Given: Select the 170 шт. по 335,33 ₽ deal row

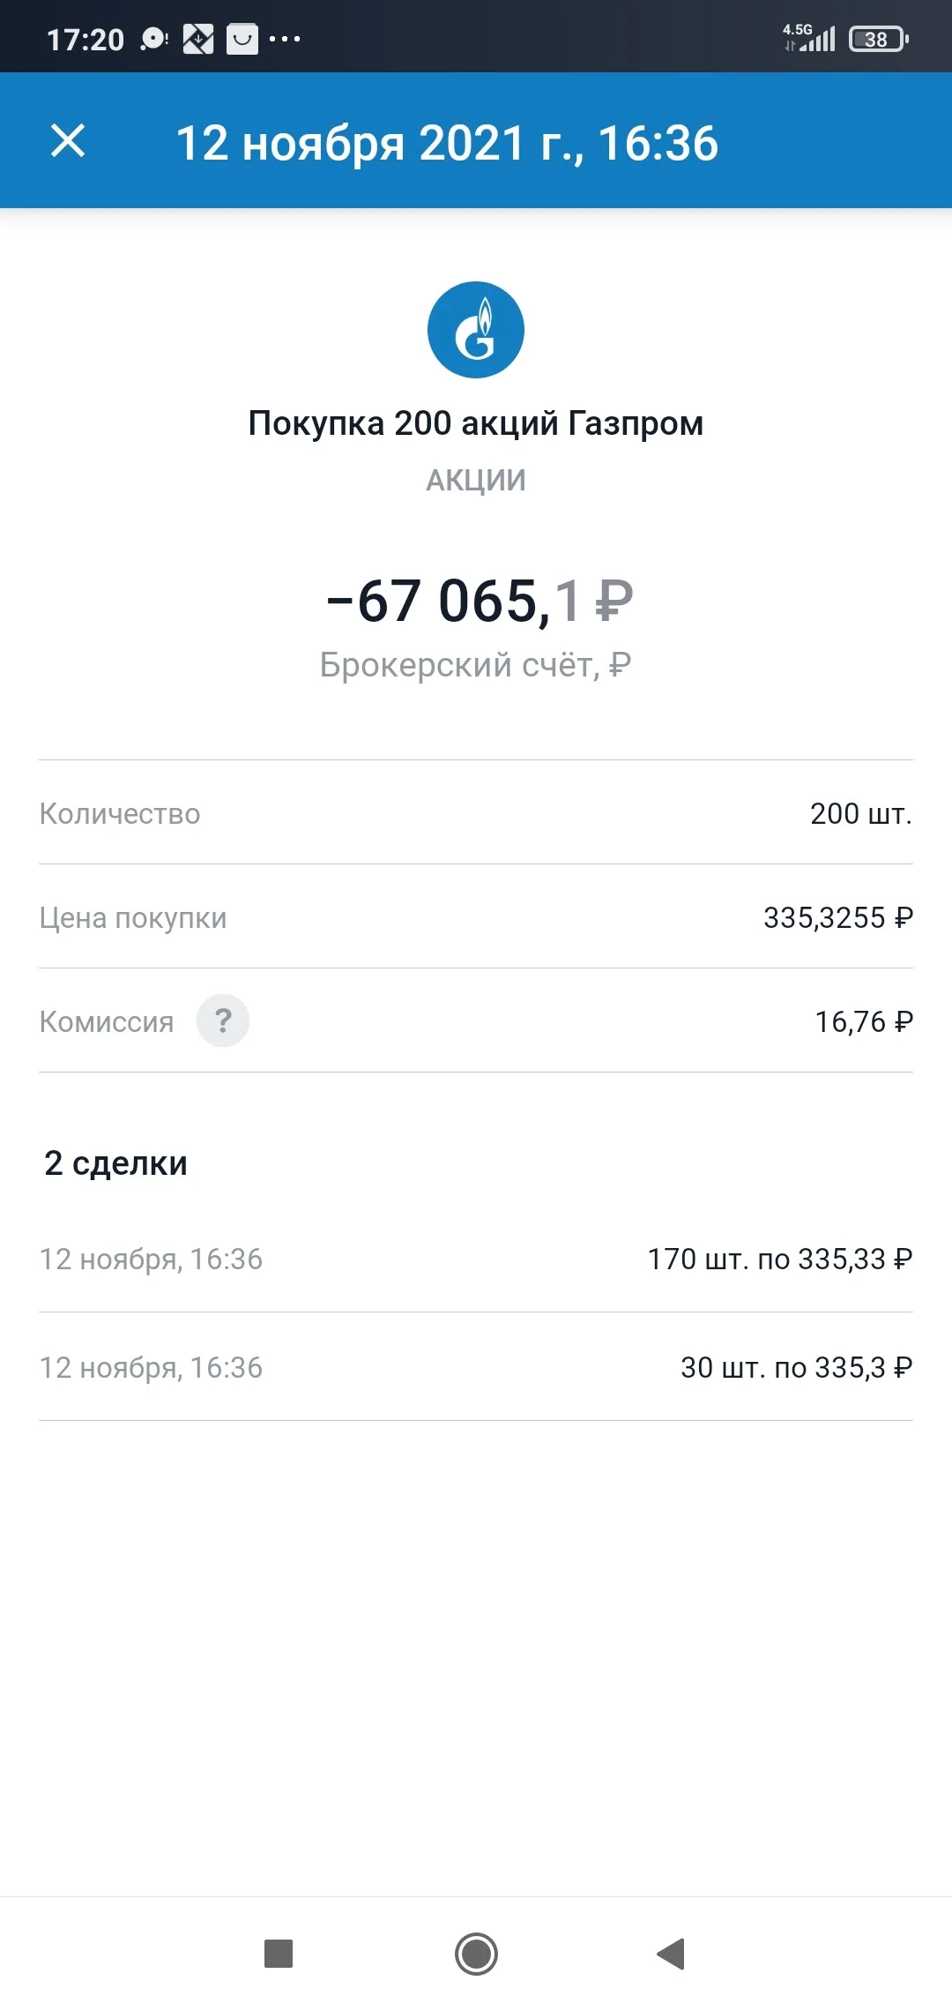Looking at the screenshot, I should (x=476, y=1259).
